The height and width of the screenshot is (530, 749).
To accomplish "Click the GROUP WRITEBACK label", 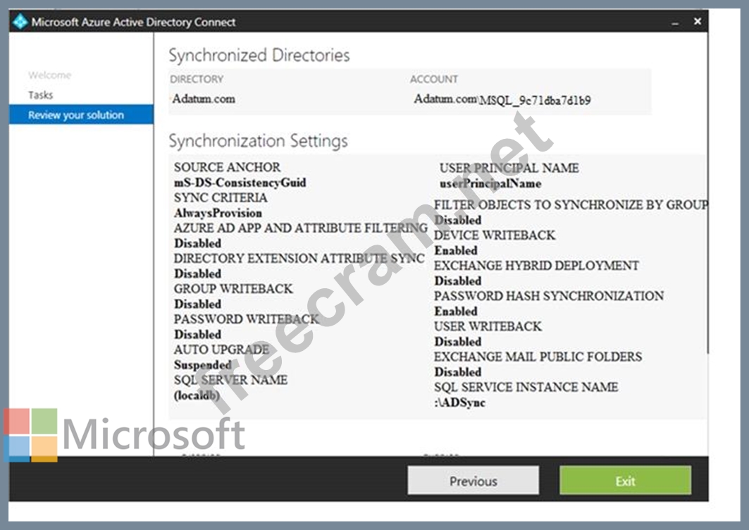I will click(233, 289).
